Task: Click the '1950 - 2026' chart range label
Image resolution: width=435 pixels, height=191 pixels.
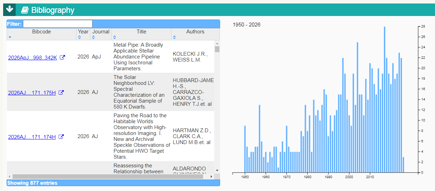Action: (x=247, y=25)
